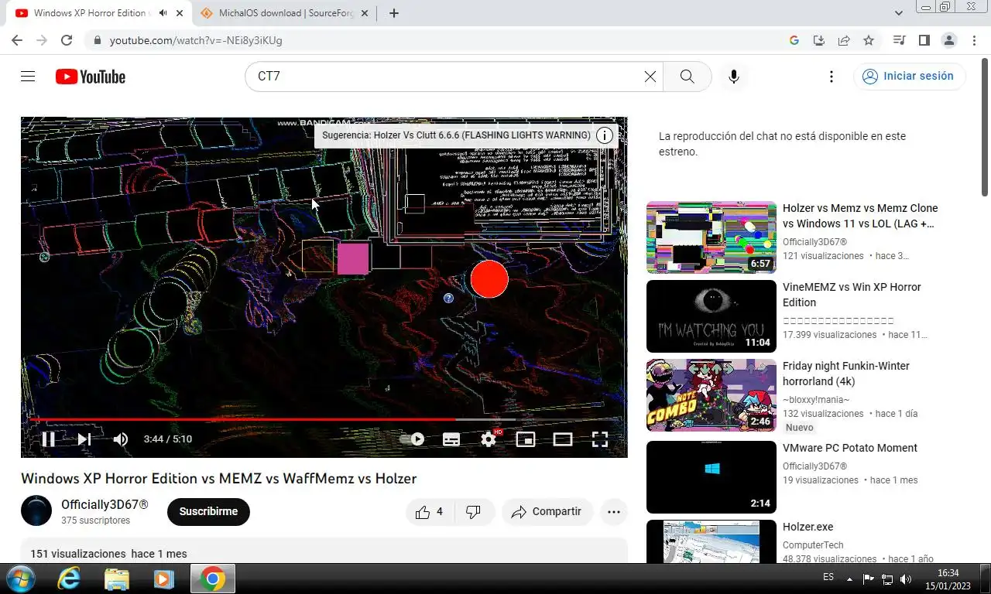991x594 pixels.
Task: Enter fullscreen mode
Action: click(600, 439)
